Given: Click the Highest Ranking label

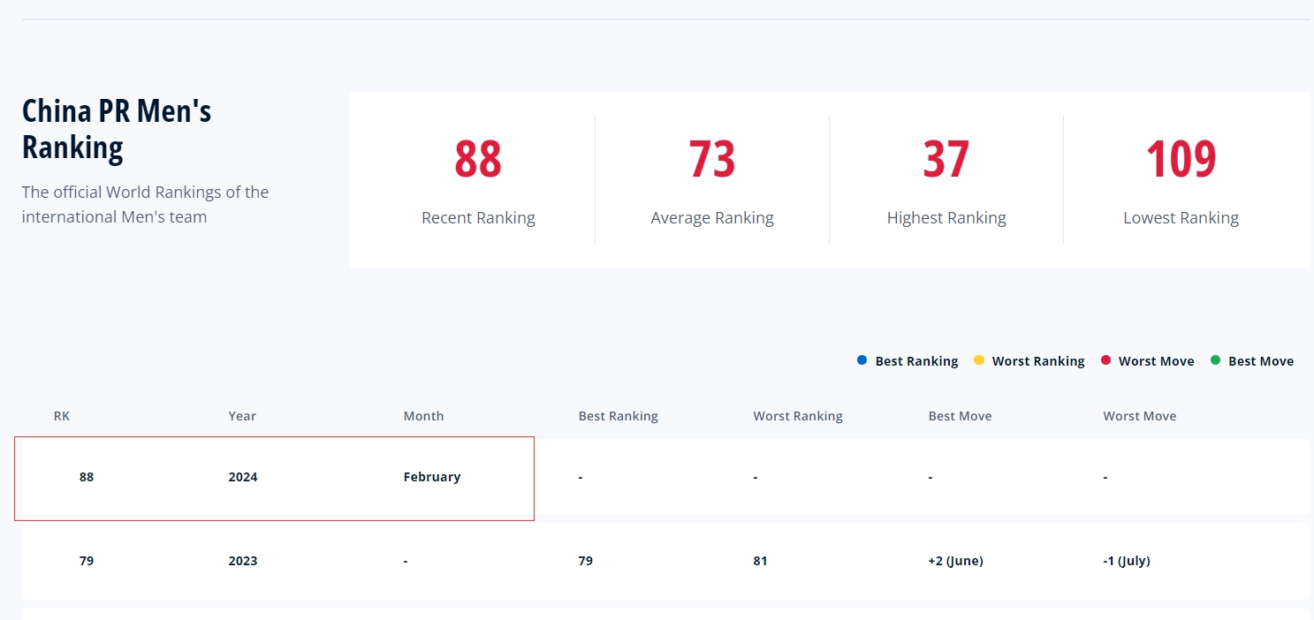Looking at the screenshot, I should click(x=946, y=217).
